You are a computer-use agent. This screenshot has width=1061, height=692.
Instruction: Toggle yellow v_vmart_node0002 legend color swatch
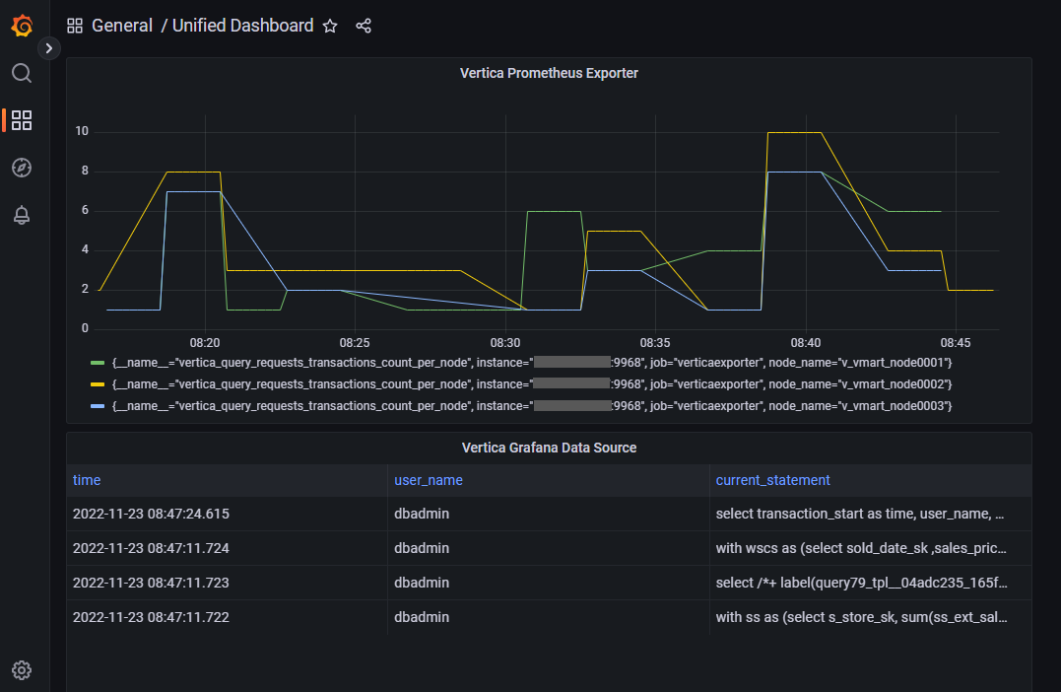pyautogui.click(x=98, y=384)
